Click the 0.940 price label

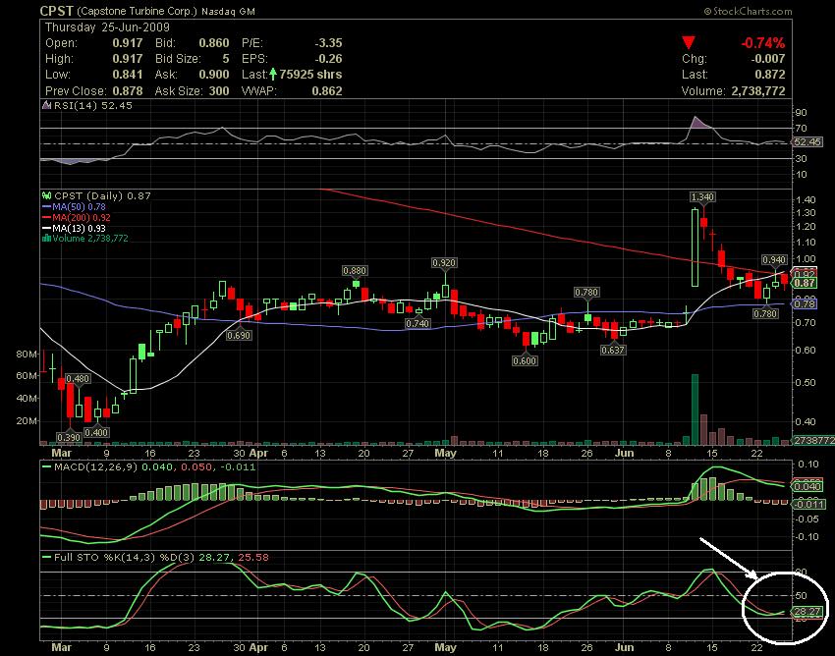point(774,260)
